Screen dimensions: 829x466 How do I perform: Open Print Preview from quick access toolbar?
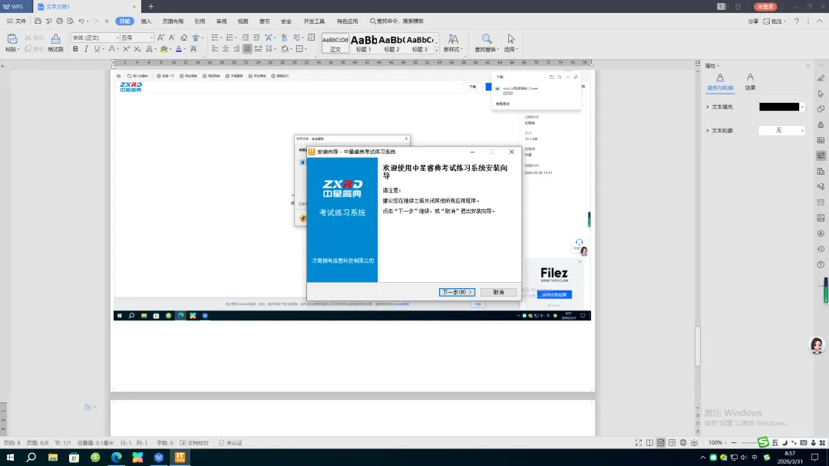tap(71, 21)
